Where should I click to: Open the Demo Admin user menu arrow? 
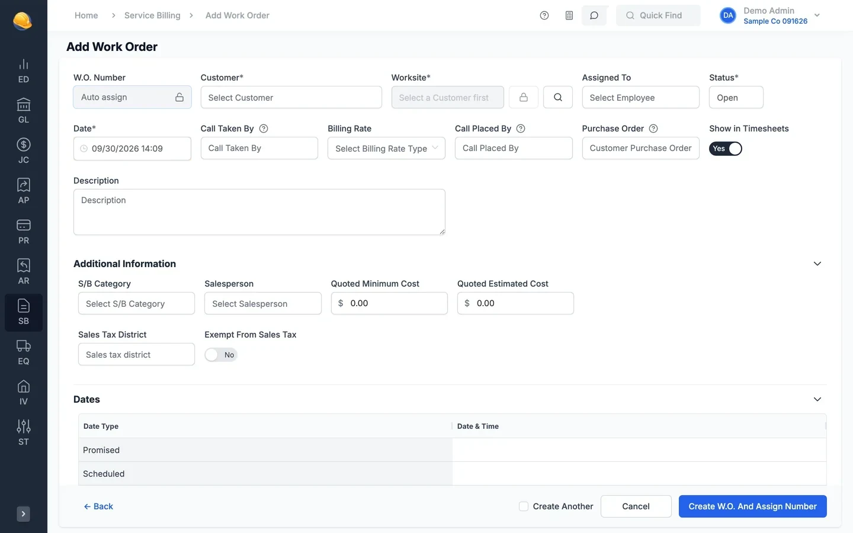tap(817, 15)
